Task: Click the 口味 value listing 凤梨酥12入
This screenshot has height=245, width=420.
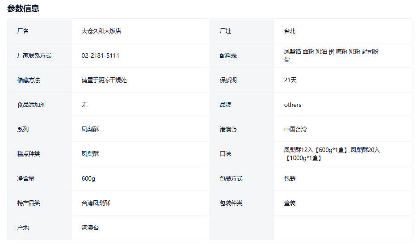Action: tap(332, 154)
